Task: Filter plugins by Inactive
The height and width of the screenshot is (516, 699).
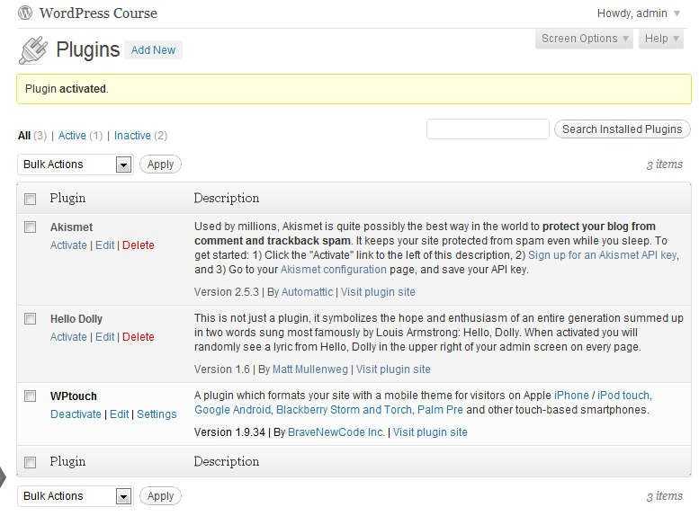Action: tap(132, 136)
